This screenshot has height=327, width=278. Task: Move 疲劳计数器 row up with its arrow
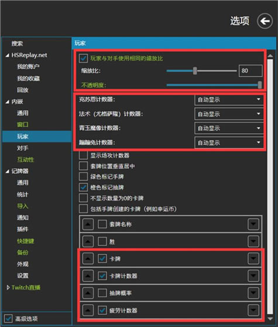88,310
